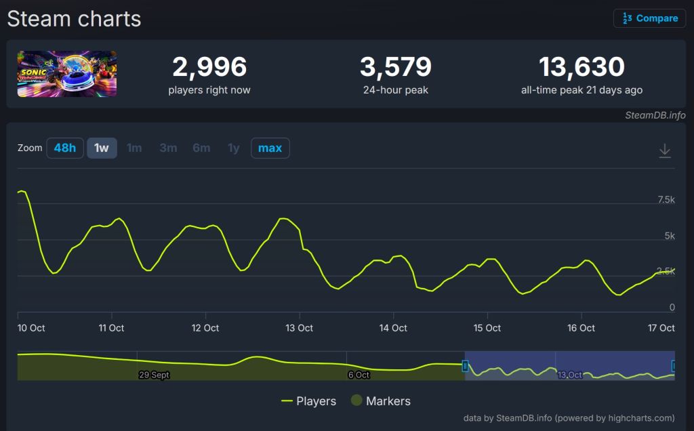
Task: Grab the left navigator range handle
Action: coord(465,366)
